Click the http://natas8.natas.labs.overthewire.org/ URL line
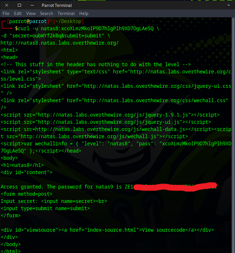 [x=60, y=43]
